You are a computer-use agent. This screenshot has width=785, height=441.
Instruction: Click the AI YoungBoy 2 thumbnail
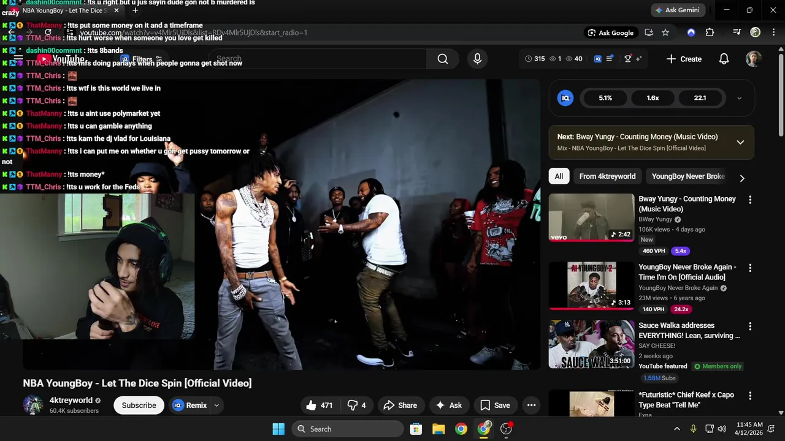click(x=591, y=286)
